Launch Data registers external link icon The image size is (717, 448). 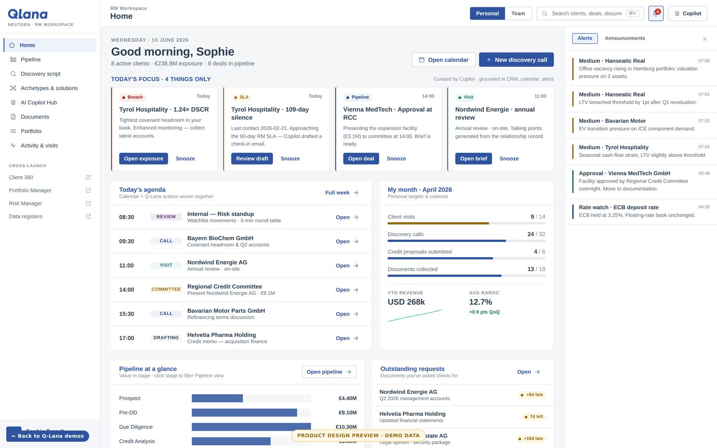88,216
